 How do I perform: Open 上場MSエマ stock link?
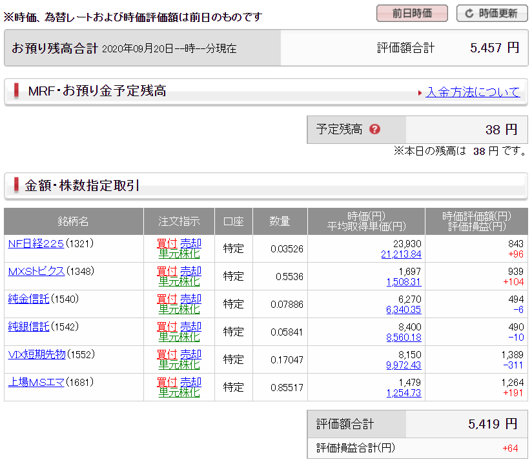pos(36,383)
